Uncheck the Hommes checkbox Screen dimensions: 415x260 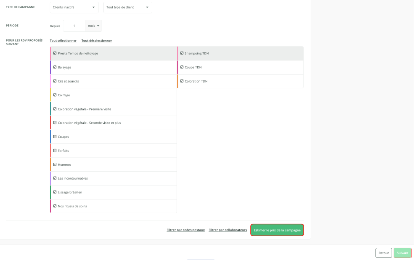(55, 164)
